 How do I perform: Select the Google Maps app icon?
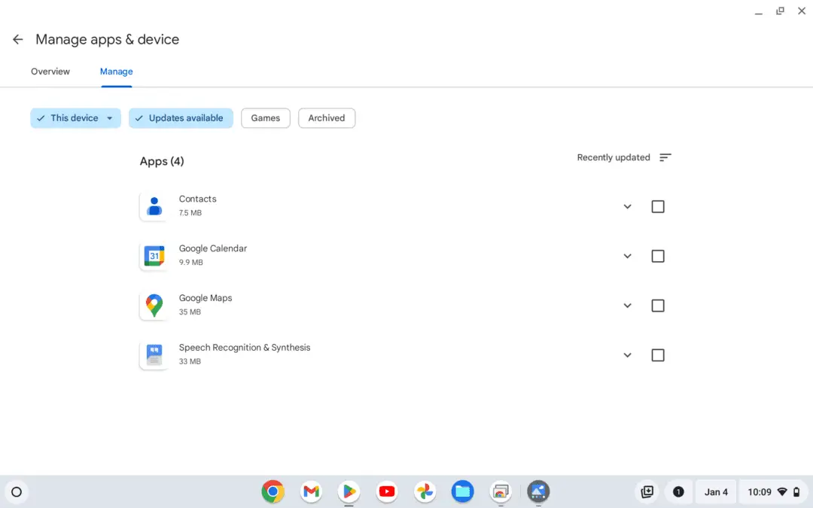pyautogui.click(x=154, y=305)
